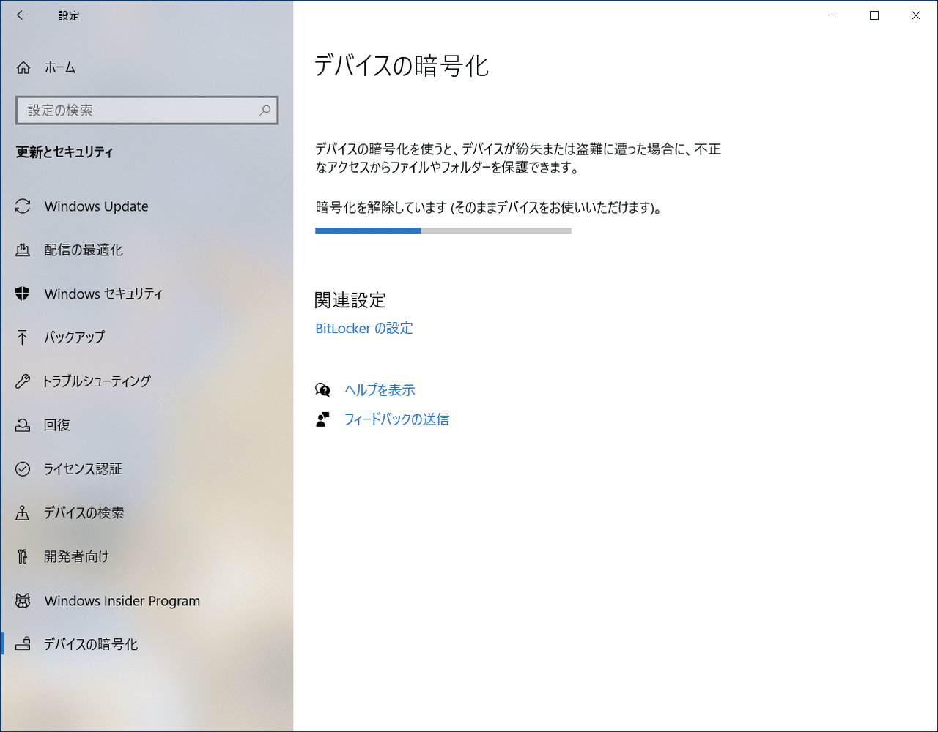The height and width of the screenshot is (732, 938).
Task: Open トラブルシューティング (Troubleshooting) settings
Action: click(x=23, y=381)
